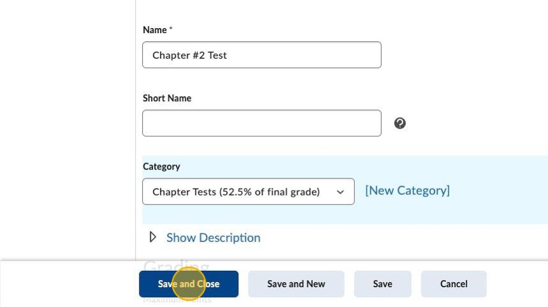Click empty area of left side panel
This screenshot has height=307, width=548.
click(x=67, y=127)
